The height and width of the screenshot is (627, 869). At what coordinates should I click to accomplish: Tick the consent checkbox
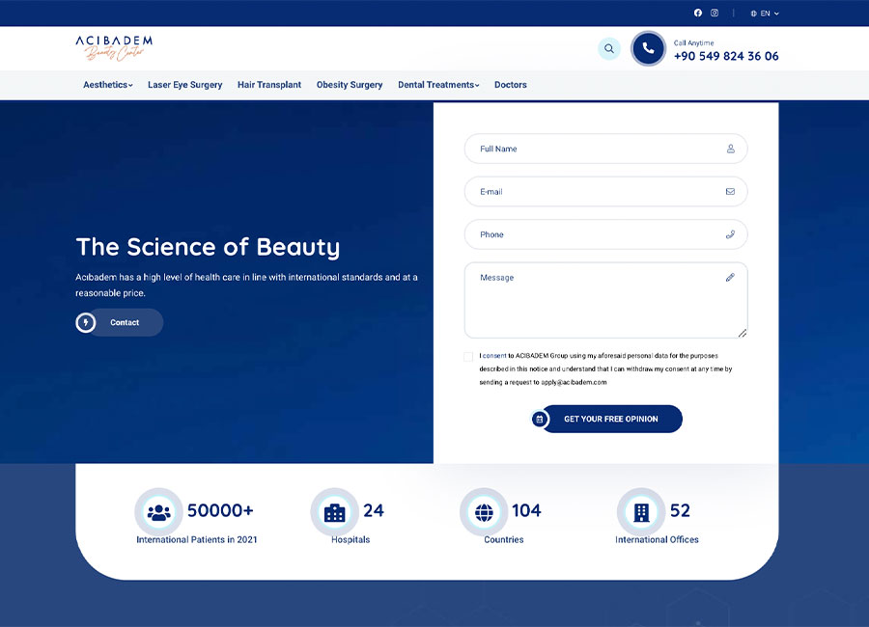tap(468, 356)
